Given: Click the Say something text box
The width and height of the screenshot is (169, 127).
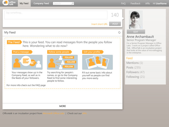Looking at the screenshot, I should pyautogui.click(x=56, y=15).
